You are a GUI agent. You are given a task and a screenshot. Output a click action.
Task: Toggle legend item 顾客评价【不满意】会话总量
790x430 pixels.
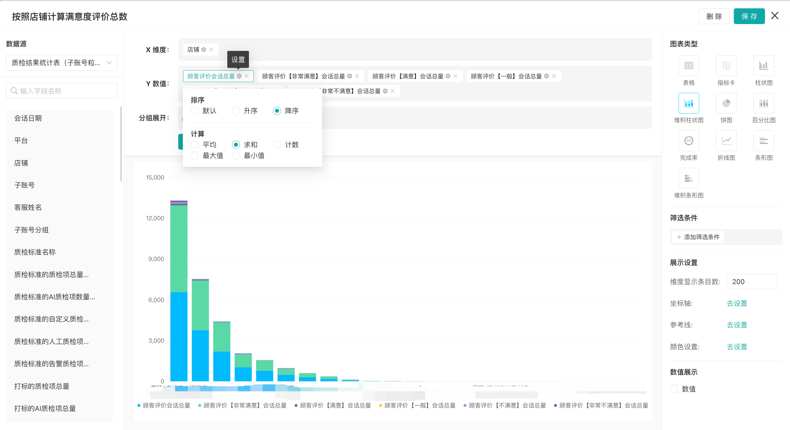point(505,405)
